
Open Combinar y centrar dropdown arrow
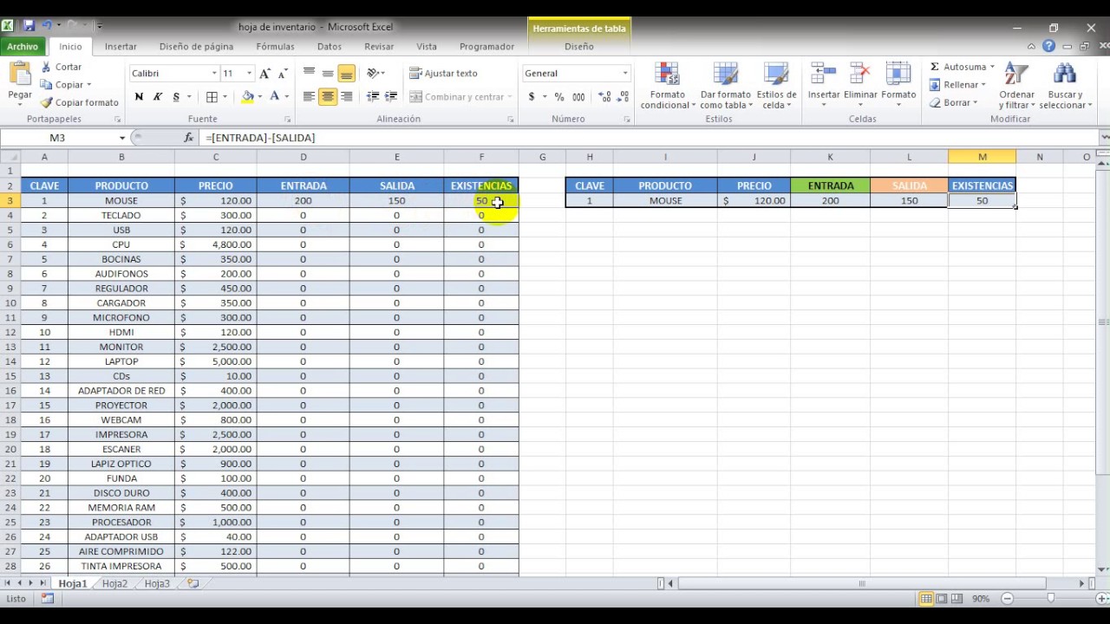510,97
